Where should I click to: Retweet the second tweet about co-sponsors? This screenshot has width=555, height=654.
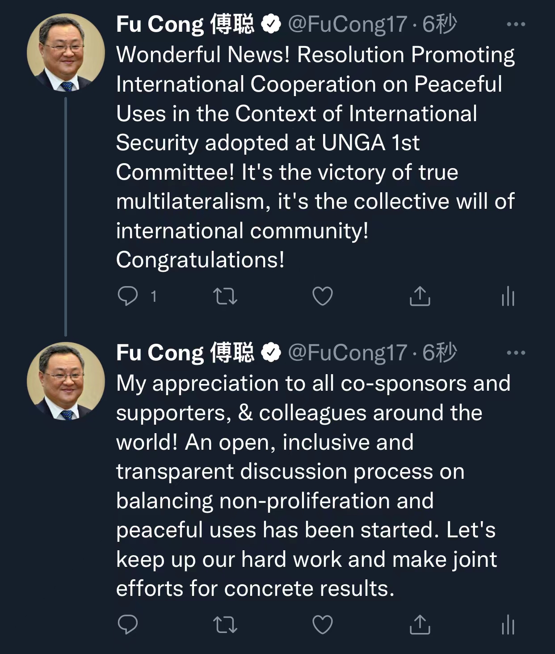click(225, 625)
